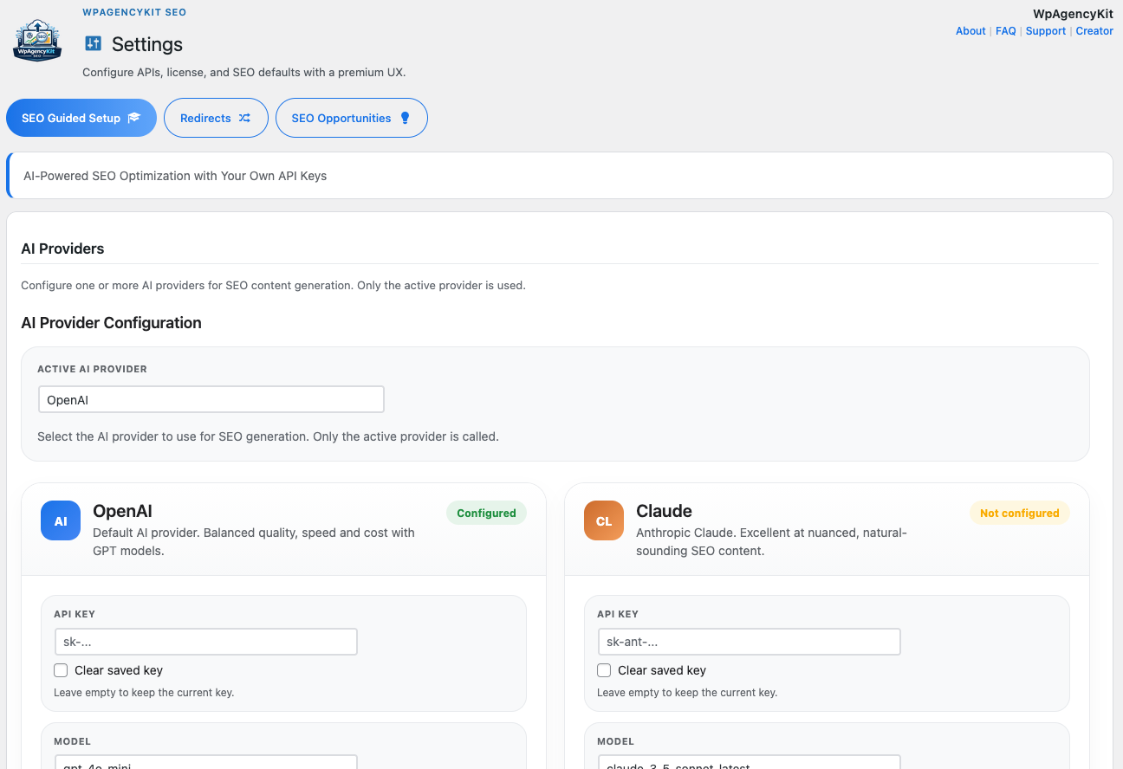Open the Claude model dropdown
The height and width of the screenshot is (769, 1123).
749,761
